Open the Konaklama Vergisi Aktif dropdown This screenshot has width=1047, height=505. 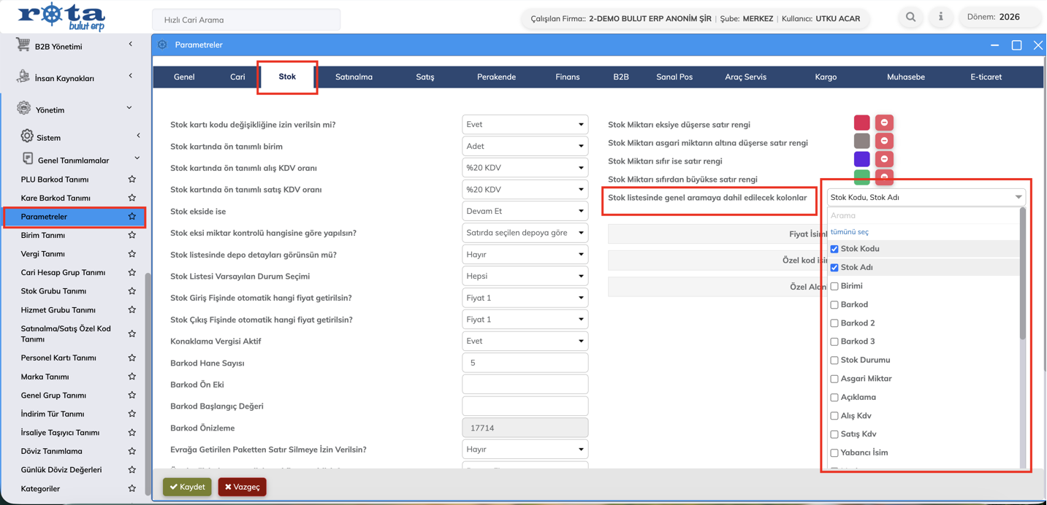[525, 342]
